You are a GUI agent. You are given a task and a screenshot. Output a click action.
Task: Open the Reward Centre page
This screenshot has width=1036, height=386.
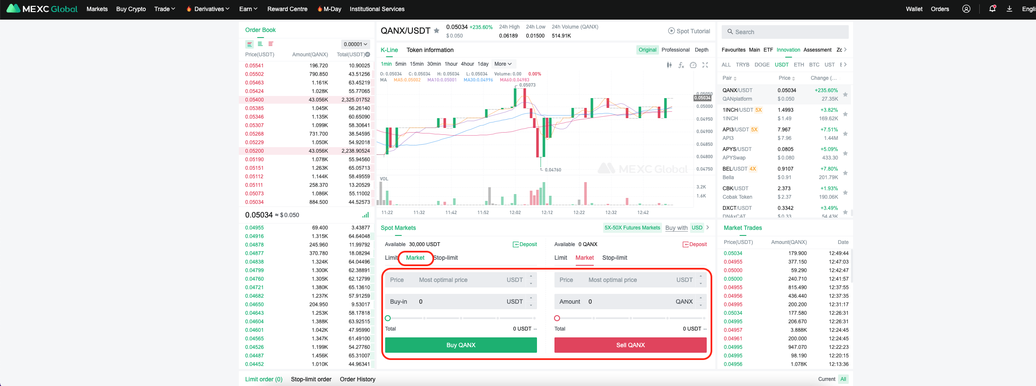(287, 9)
